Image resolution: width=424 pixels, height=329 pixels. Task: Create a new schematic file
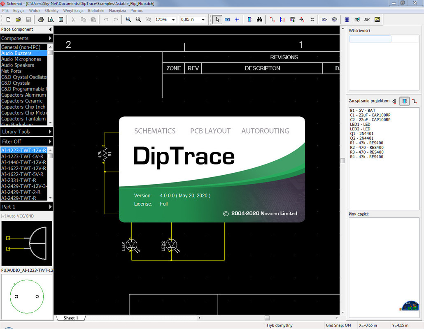pos(8,19)
